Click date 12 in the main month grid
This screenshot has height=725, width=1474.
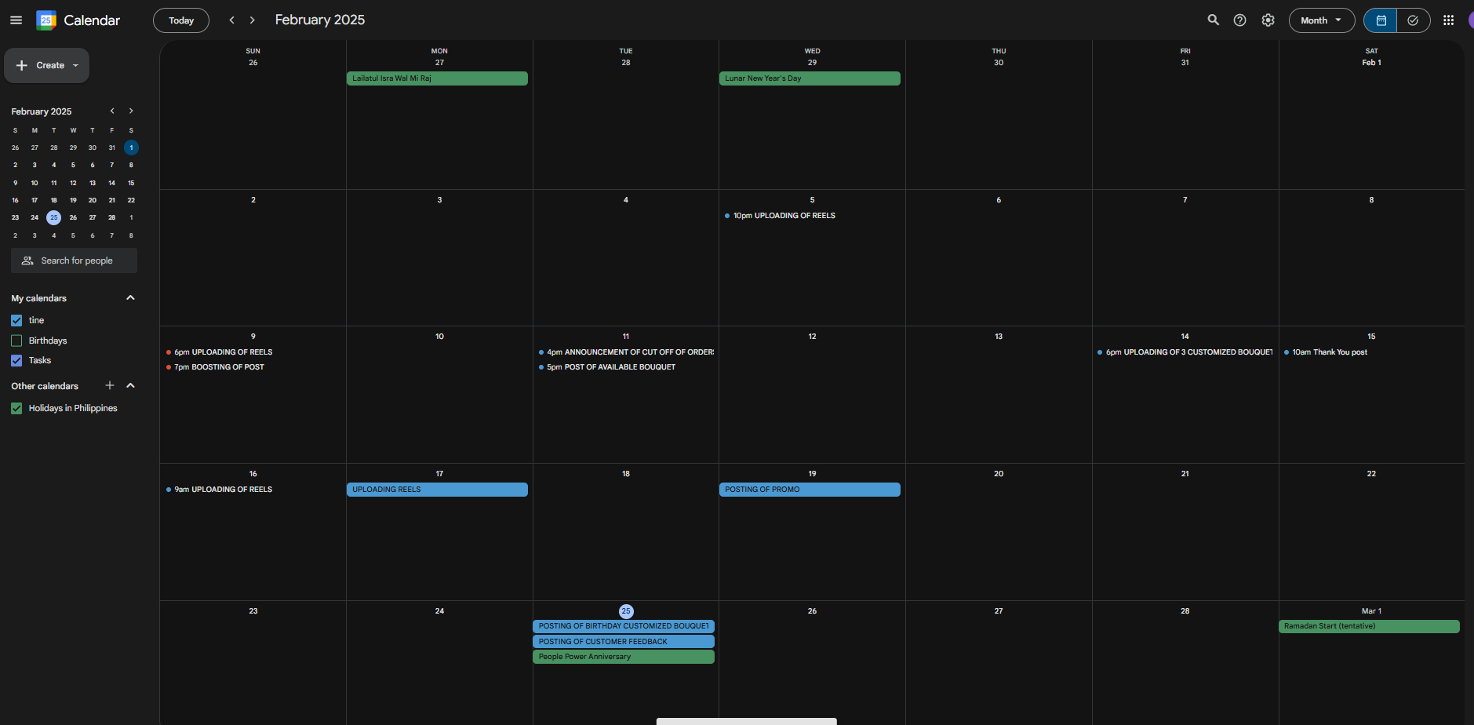tap(812, 337)
